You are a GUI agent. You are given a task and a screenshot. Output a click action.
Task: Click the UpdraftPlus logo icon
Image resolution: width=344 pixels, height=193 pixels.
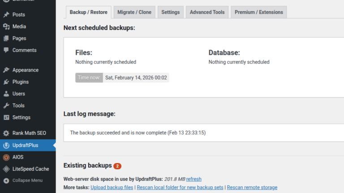pos(6,145)
